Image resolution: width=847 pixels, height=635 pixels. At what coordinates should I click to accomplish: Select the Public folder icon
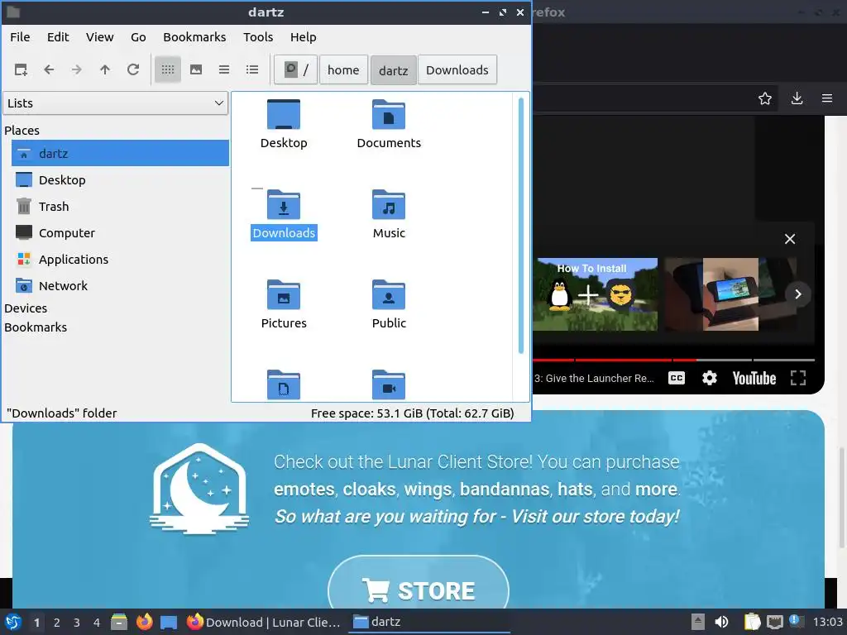click(389, 295)
